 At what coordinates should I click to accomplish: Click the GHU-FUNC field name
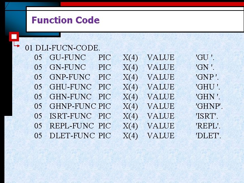[x=70, y=87]
